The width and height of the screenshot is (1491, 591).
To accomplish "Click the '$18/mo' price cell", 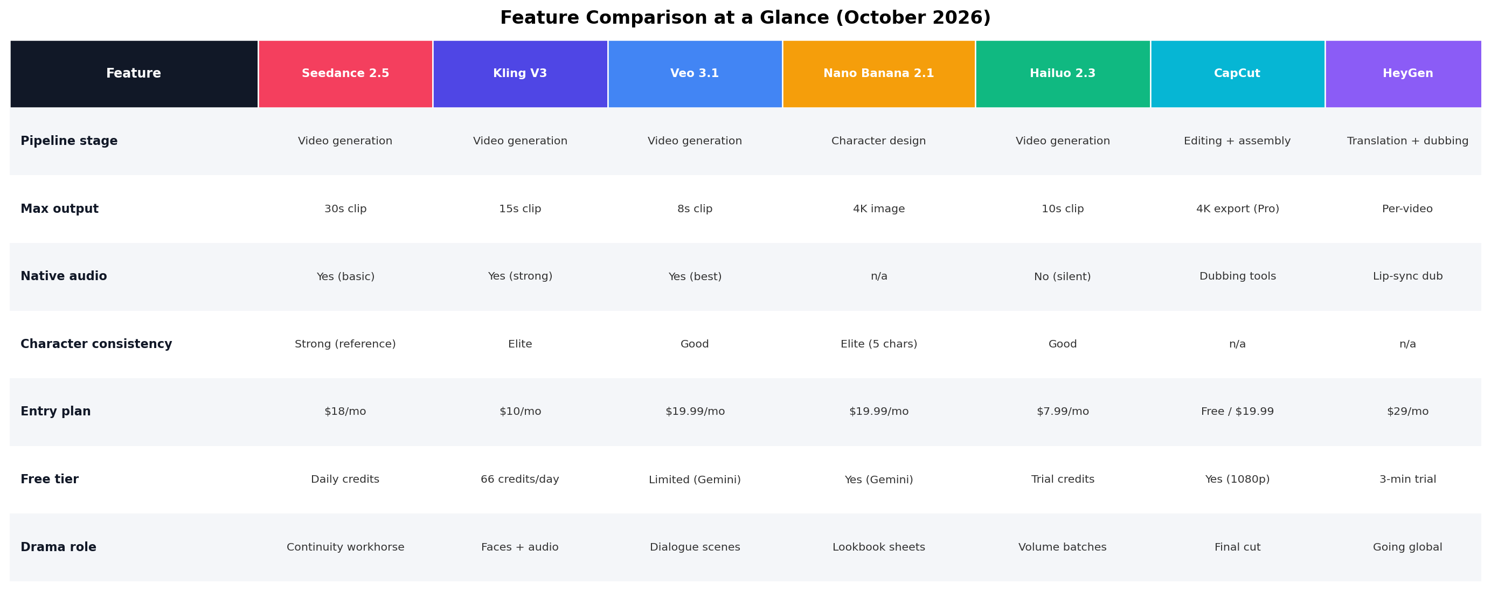I will pos(345,412).
